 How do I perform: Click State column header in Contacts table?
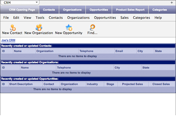point(164,51)
